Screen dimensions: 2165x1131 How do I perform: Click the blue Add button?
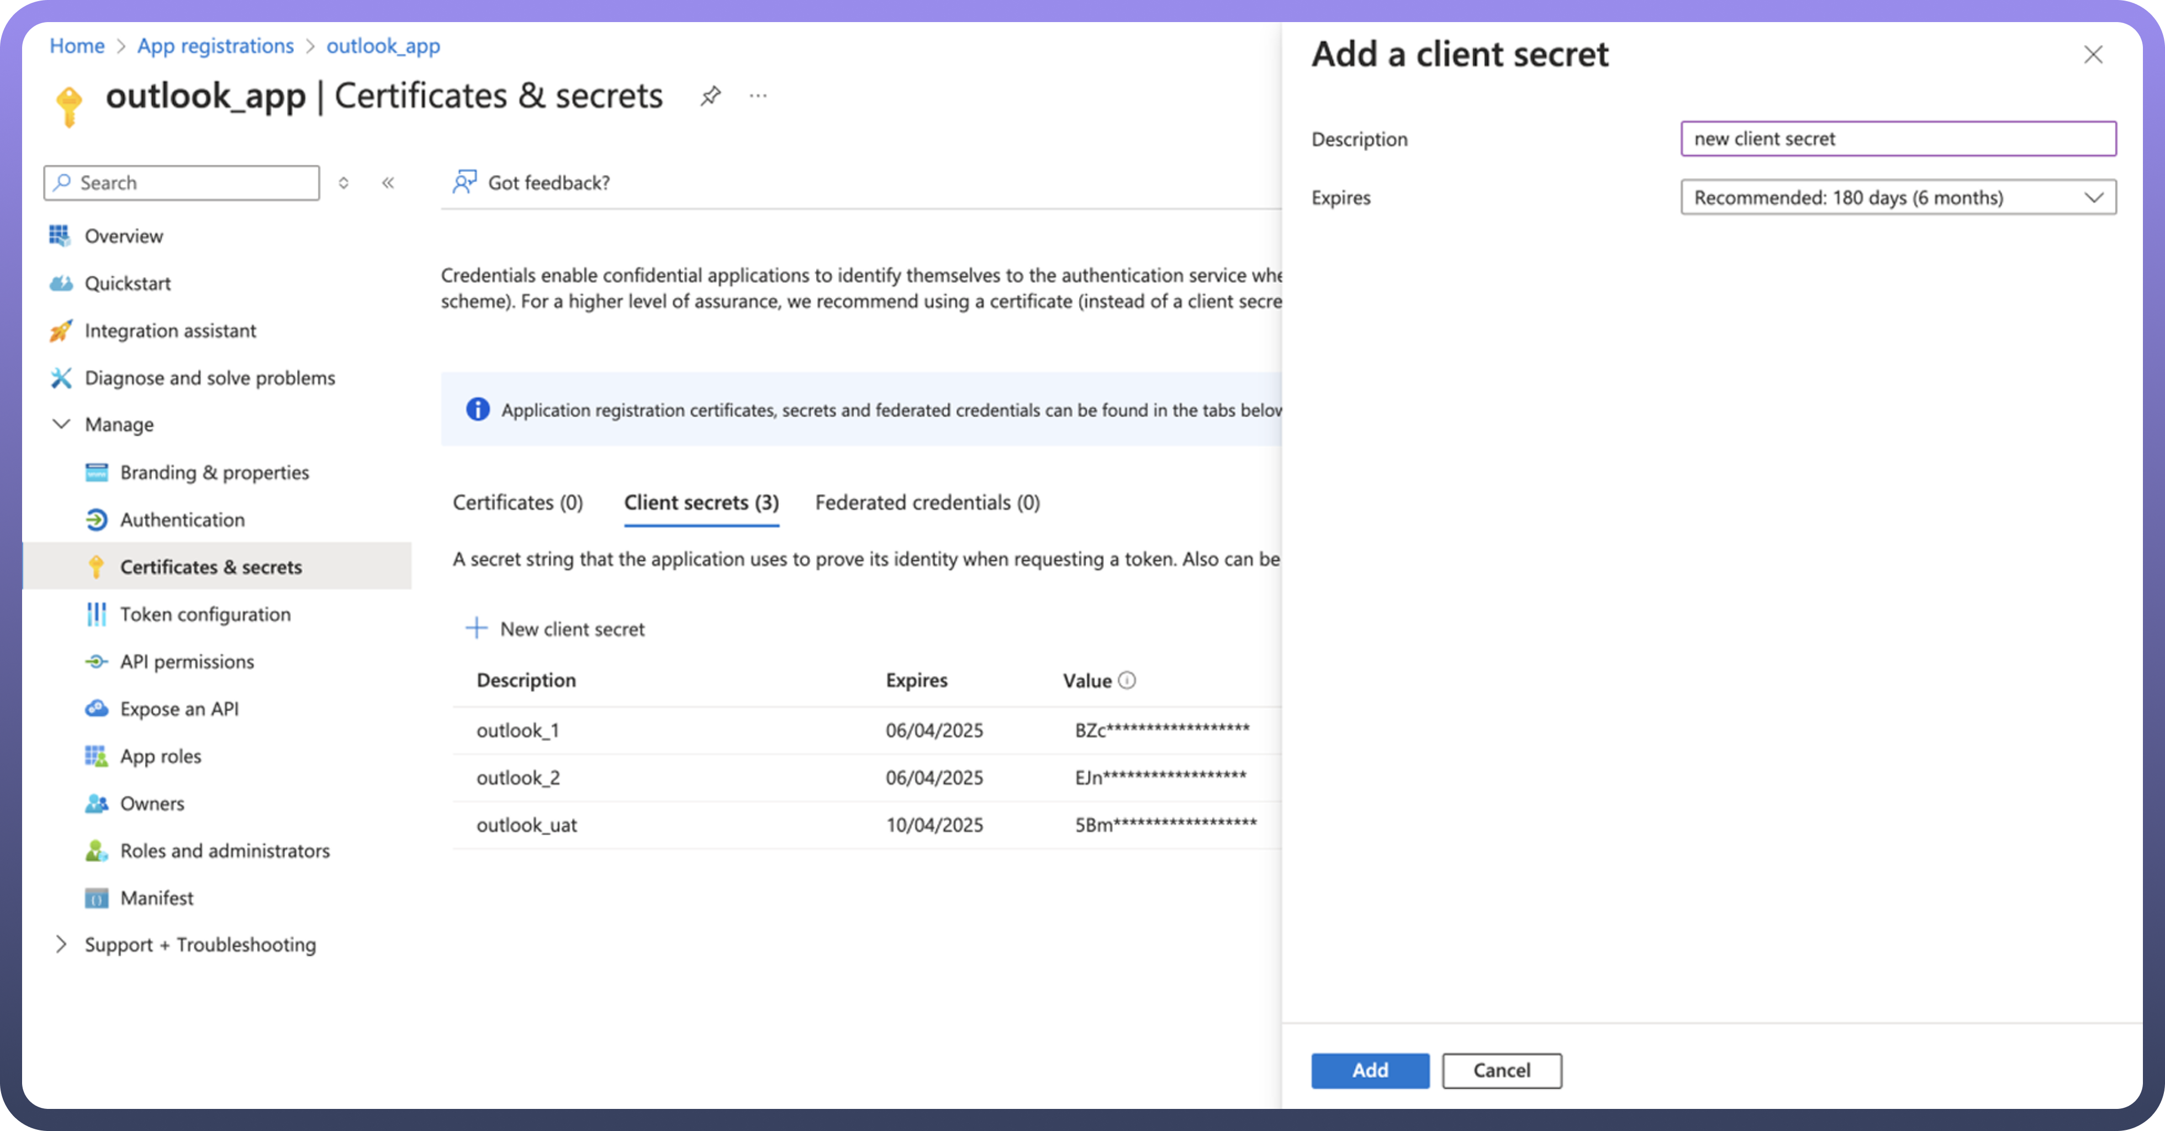[x=1369, y=1070]
